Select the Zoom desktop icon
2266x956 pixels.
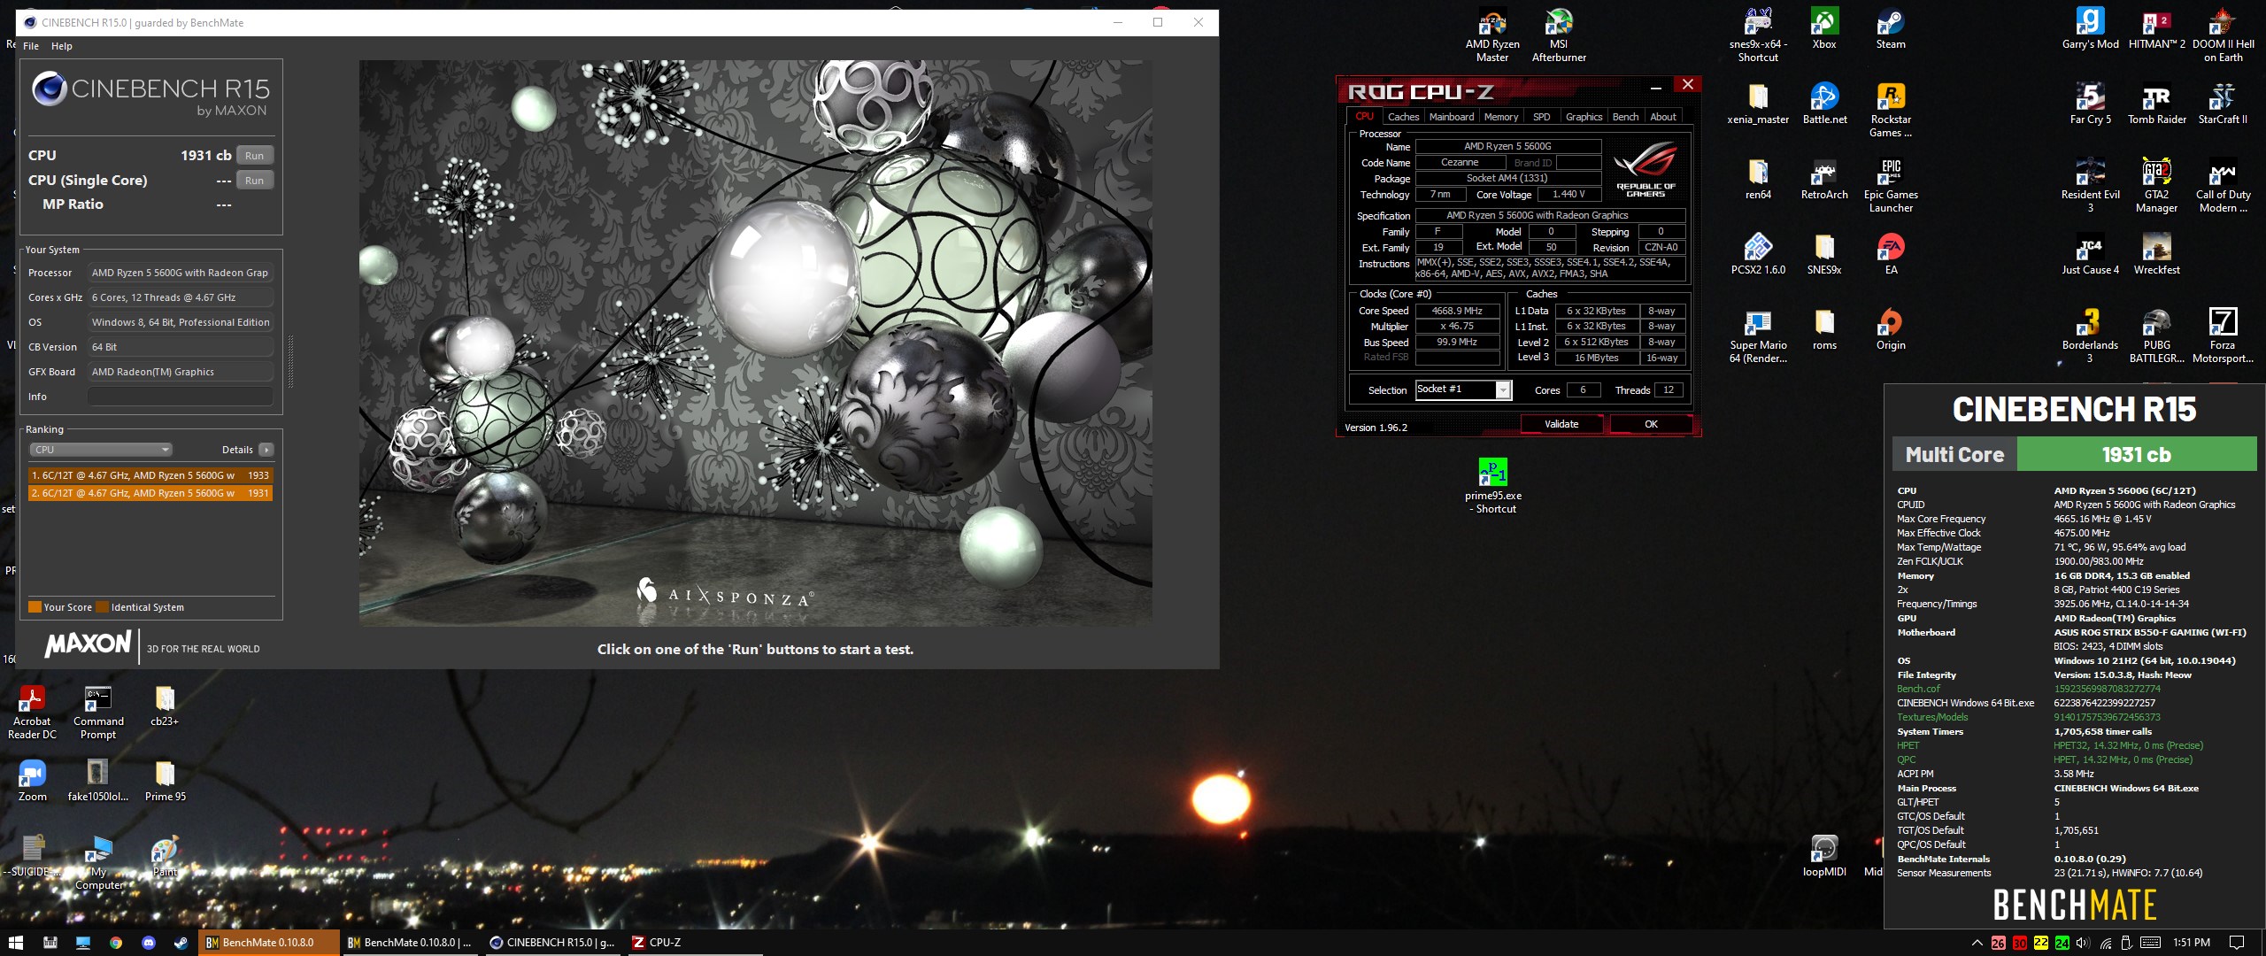pyautogui.click(x=32, y=781)
